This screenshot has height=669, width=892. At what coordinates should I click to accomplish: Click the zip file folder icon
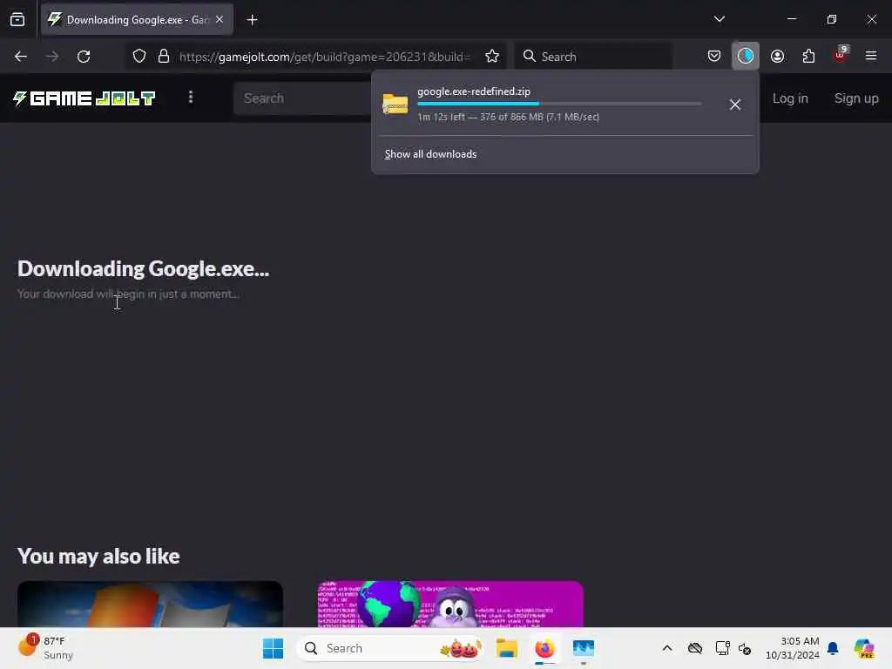click(x=395, y=105)
